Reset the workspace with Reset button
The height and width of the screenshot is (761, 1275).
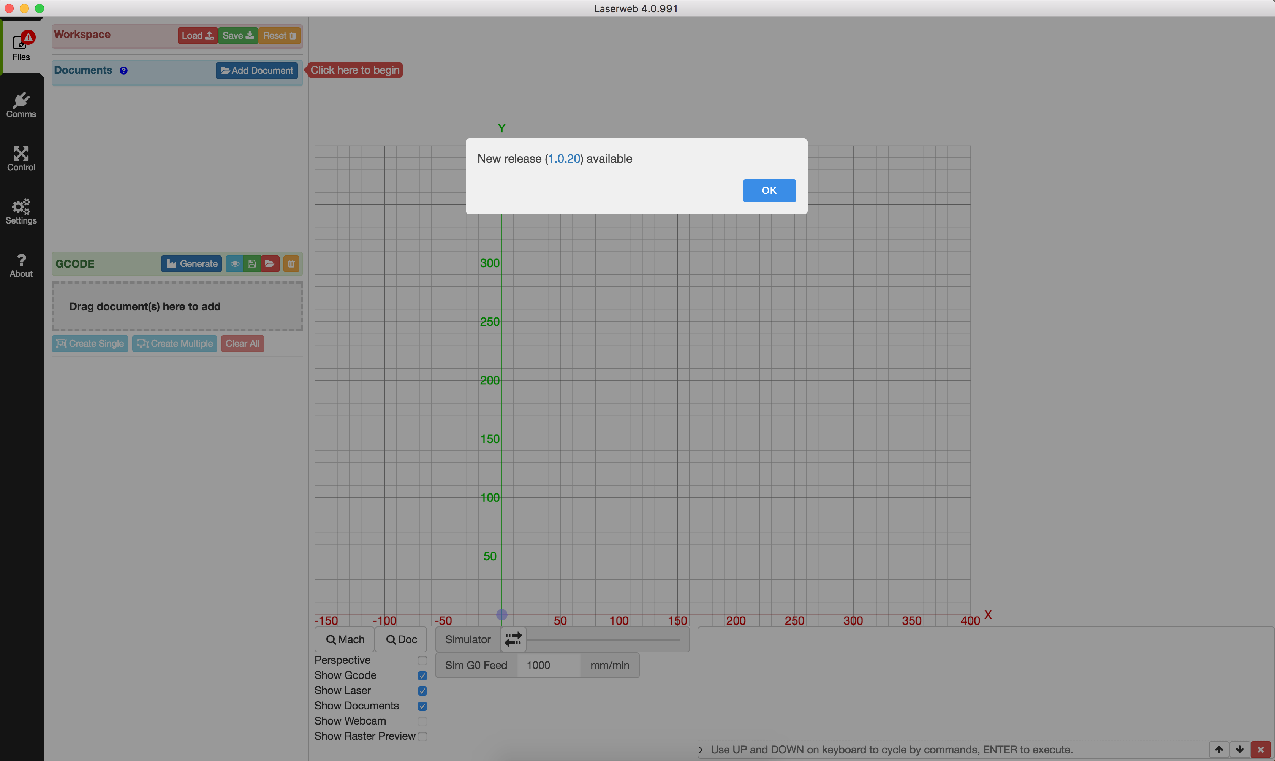[279, 35]
